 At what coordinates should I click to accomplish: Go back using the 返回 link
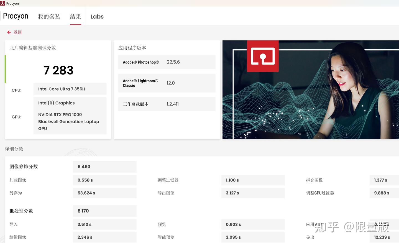[x=14, y=32]
